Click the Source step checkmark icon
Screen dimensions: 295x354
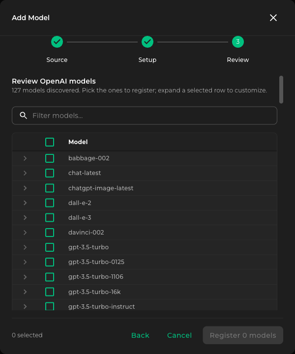[x=57, y=42]
